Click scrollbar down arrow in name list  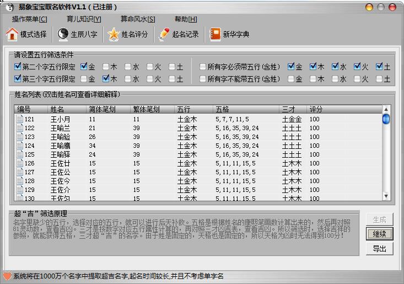click(386, 196)
